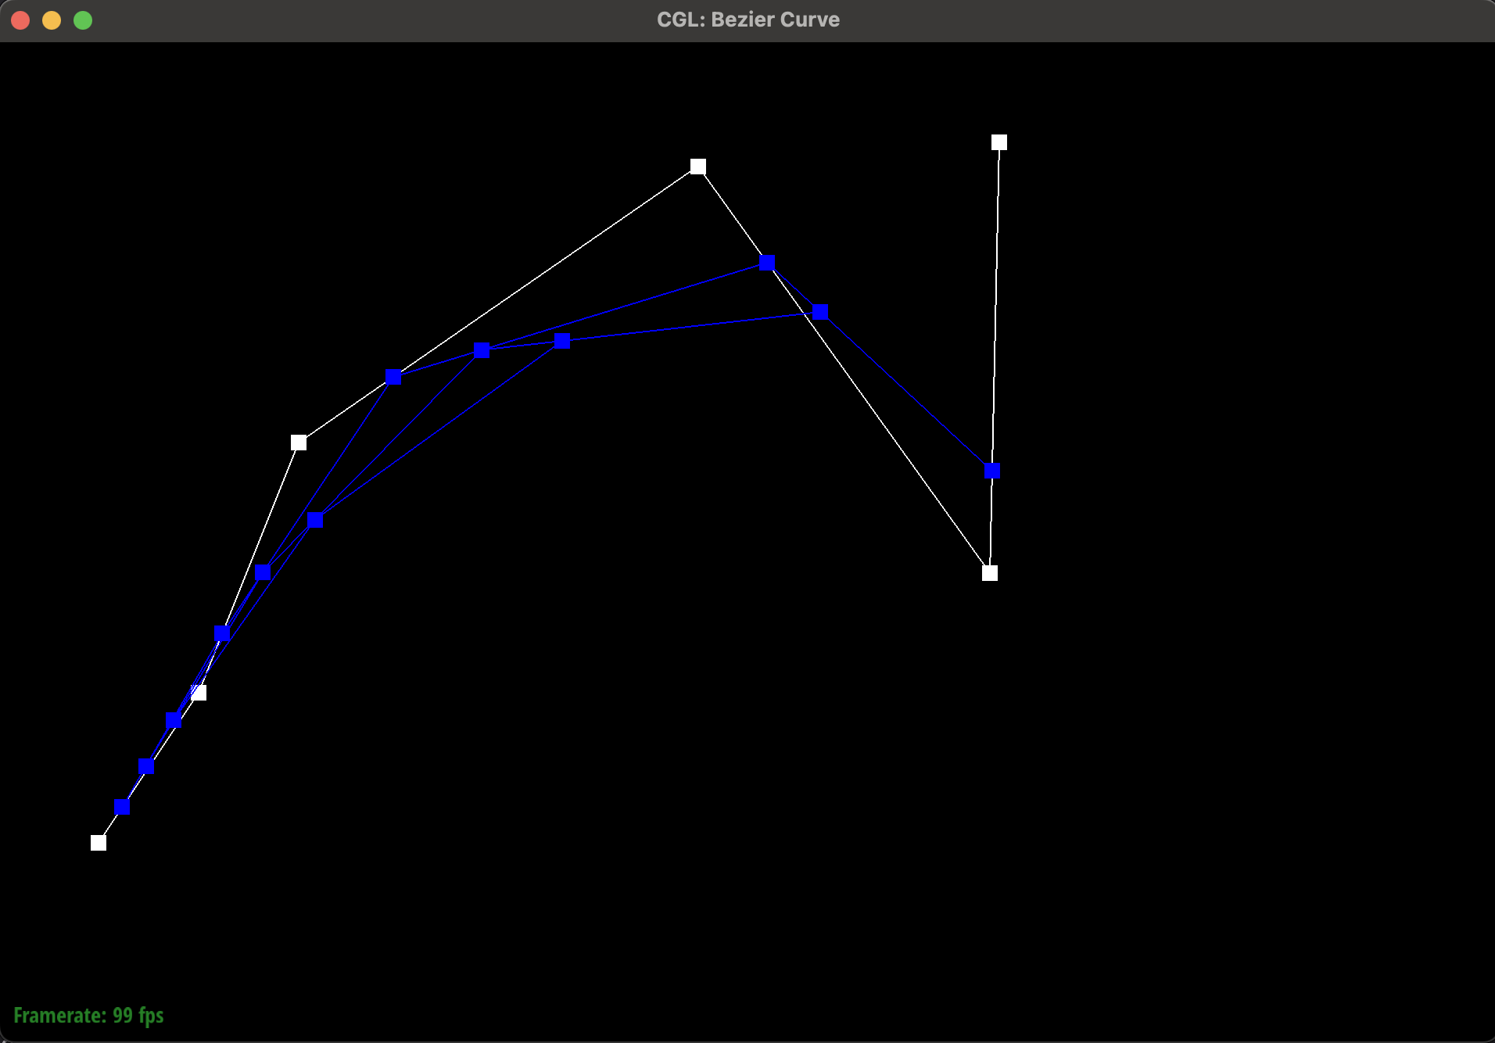The image size is (1495, 1043).
Task: Select the topmost white control point
Action: [x=998, y=142]
